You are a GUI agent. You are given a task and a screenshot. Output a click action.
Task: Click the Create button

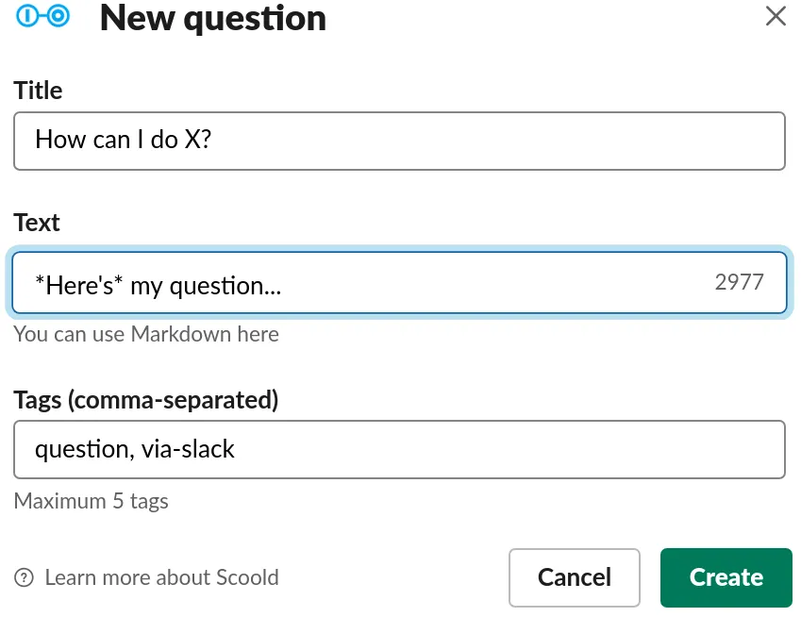[x=726, y=577]
